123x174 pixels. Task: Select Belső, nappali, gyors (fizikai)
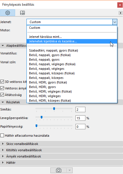pos(72,55)
